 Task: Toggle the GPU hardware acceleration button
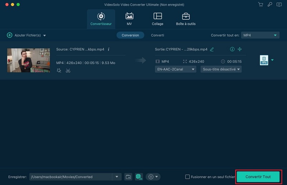point(139,177)
